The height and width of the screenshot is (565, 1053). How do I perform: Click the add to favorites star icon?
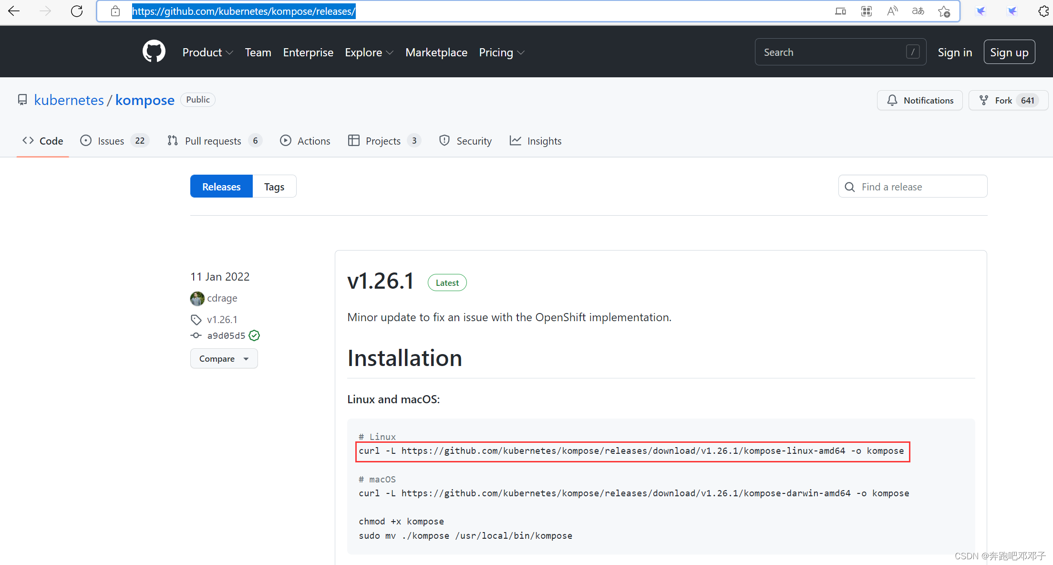(944, 11)
